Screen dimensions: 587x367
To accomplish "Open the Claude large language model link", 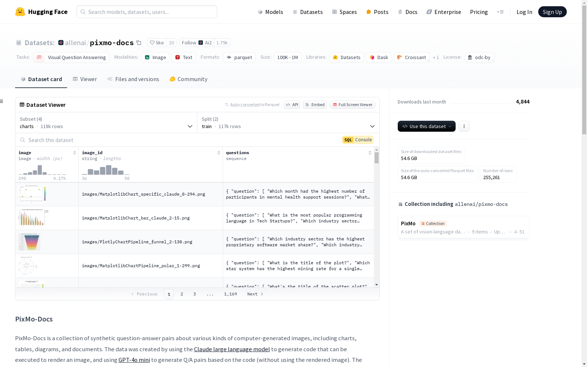I will click(x=232, y=349).
